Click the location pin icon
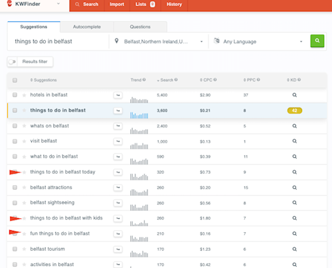This screenshot has height=268, width=332. 116,41
